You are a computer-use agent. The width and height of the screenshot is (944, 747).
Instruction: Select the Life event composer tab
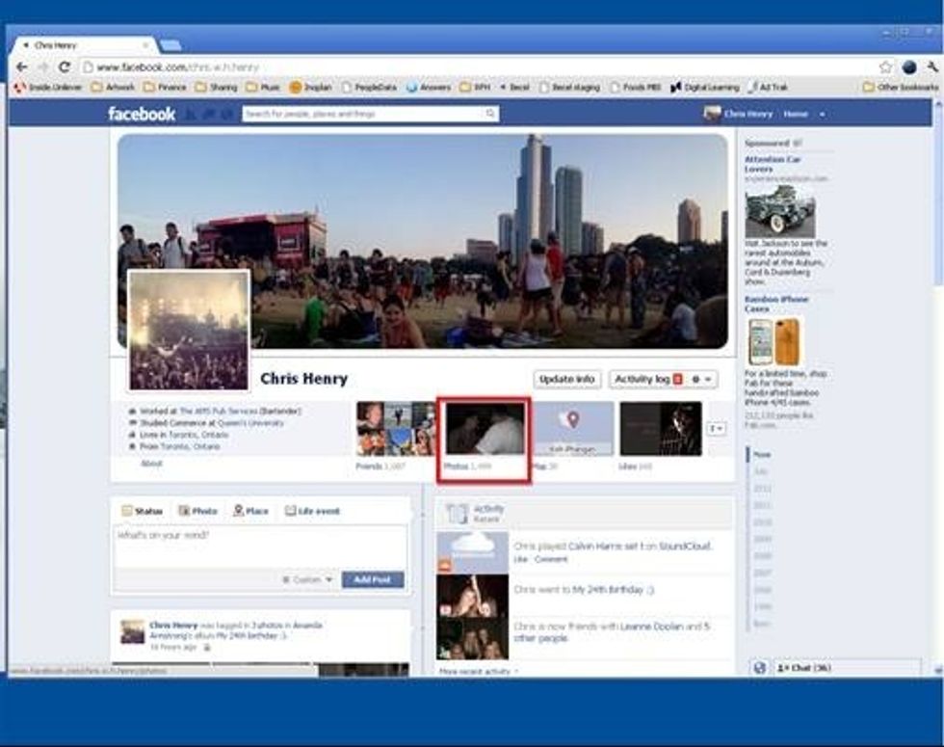[312, 511]
